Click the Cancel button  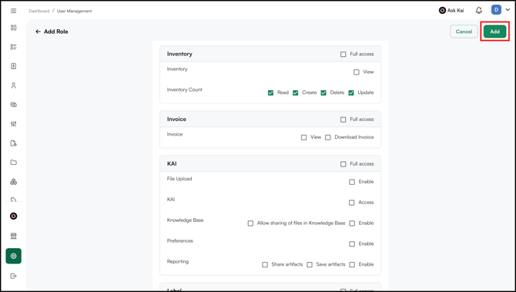464,32
